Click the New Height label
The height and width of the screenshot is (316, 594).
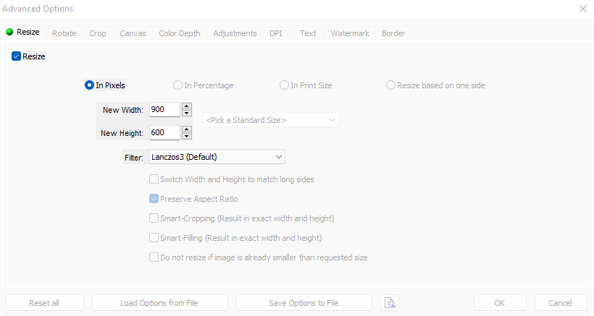click(x=122, y=133)
